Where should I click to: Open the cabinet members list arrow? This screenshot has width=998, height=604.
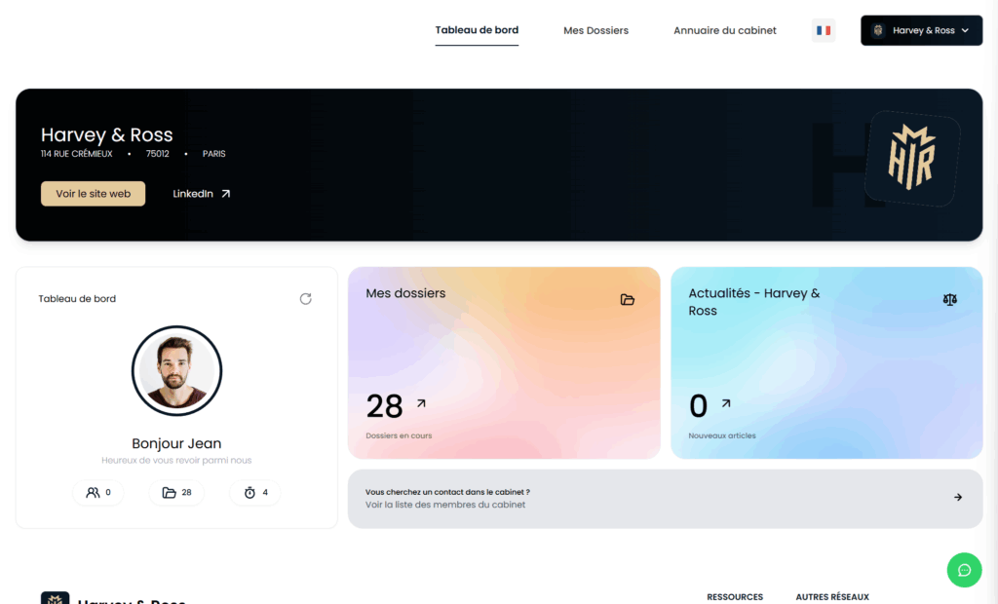957,498
